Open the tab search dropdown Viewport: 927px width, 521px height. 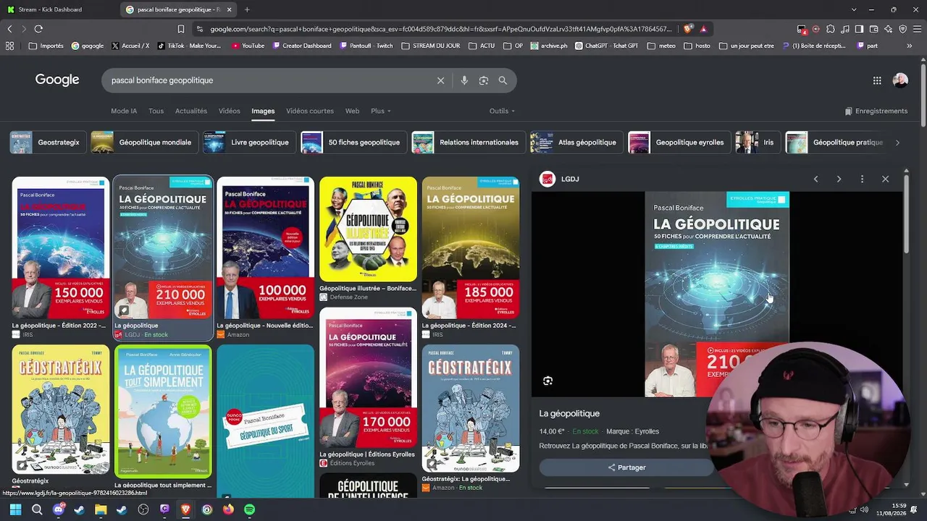point(854,9)
